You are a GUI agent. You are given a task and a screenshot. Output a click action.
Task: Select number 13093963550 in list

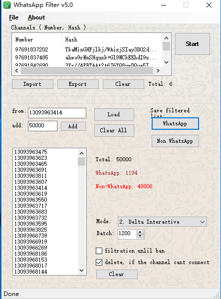30,200
